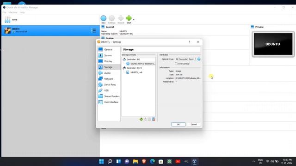Click the green Start arrow in VirtualBox Manager
Viewport: 296px width, 166px height.
tap(129, 19)
